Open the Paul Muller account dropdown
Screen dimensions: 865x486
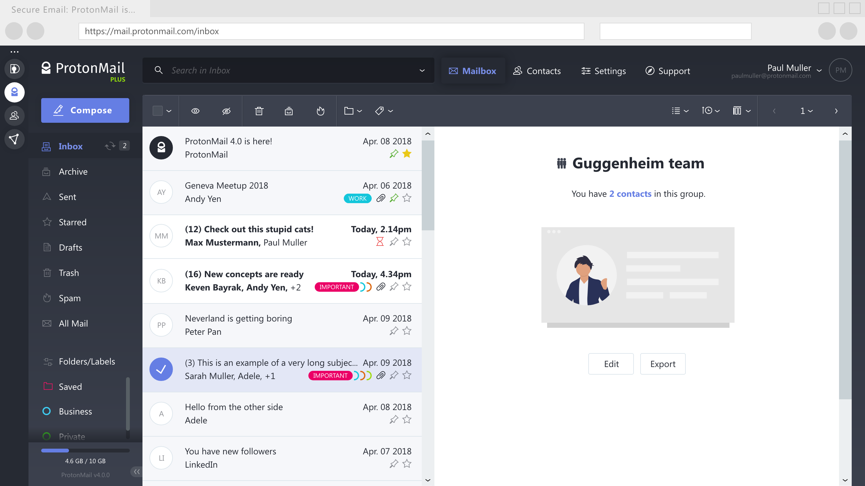pos(819,70)
